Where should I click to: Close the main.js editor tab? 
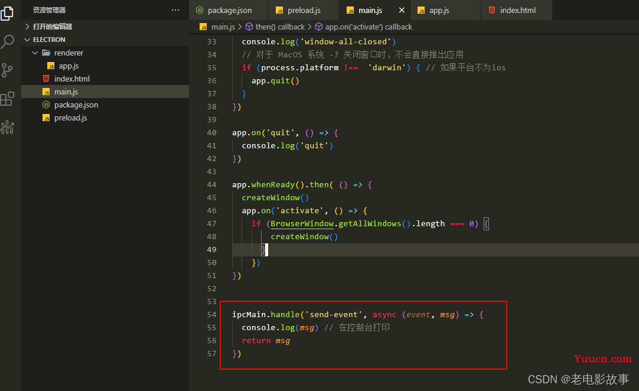point(402,10)
